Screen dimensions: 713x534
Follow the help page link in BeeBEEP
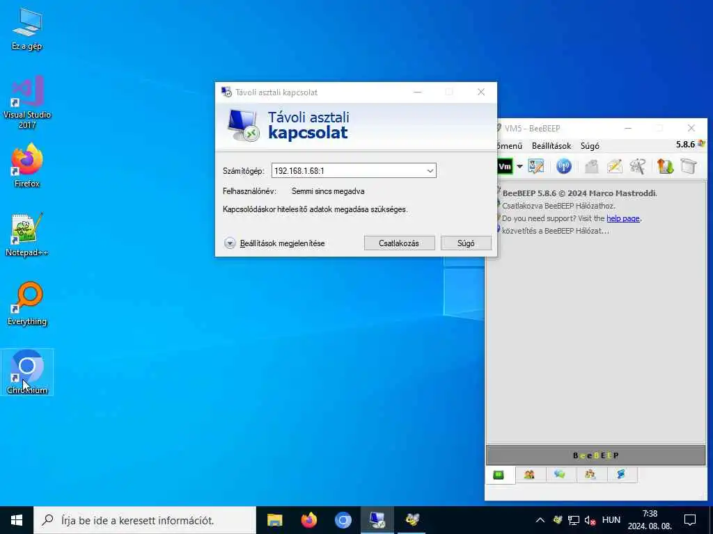tap(623, 218)
